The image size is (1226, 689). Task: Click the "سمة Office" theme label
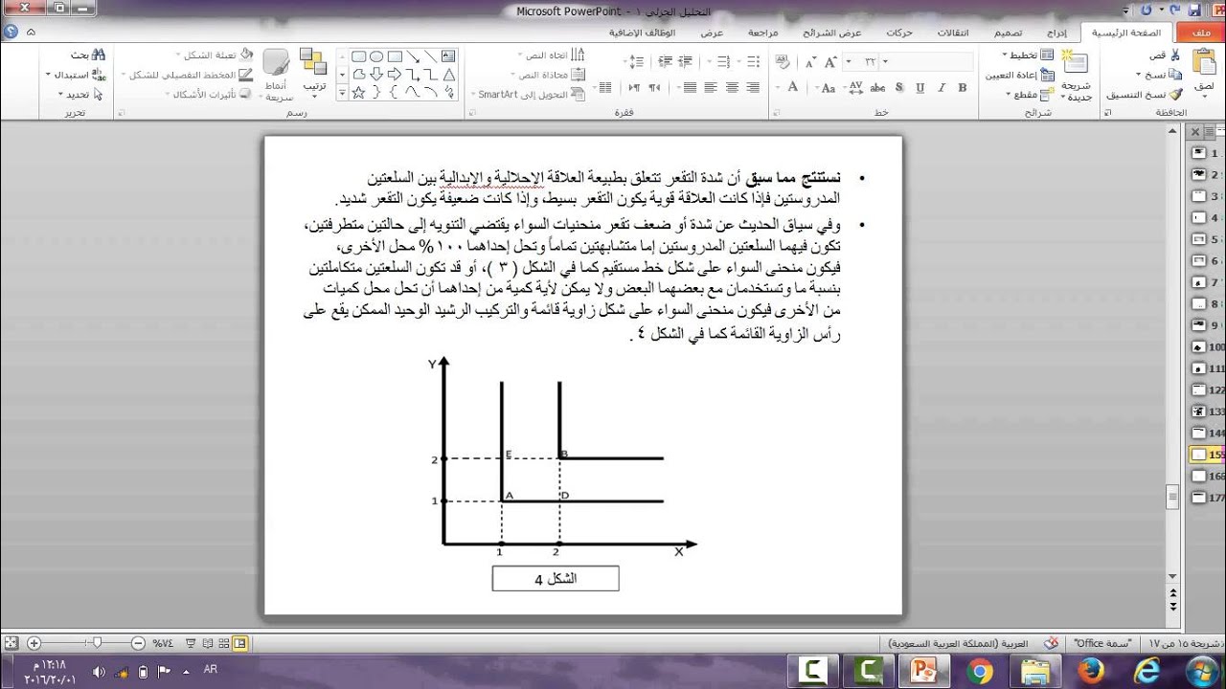click(x=1103, y=644)
